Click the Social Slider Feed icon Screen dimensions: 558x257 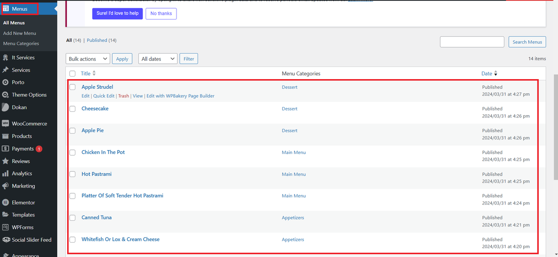[6, 240]
